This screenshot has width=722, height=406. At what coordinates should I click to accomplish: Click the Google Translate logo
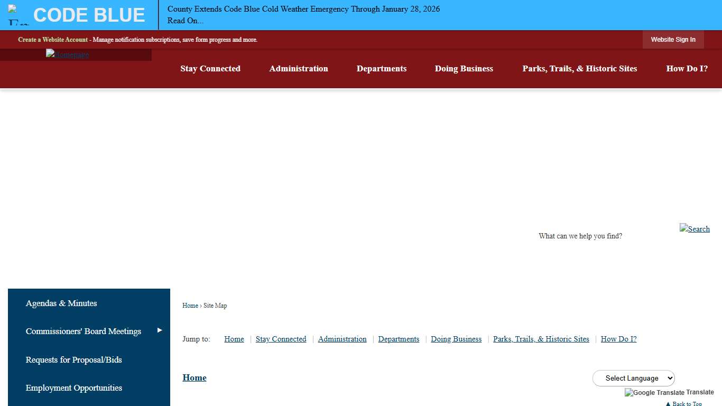654,393
